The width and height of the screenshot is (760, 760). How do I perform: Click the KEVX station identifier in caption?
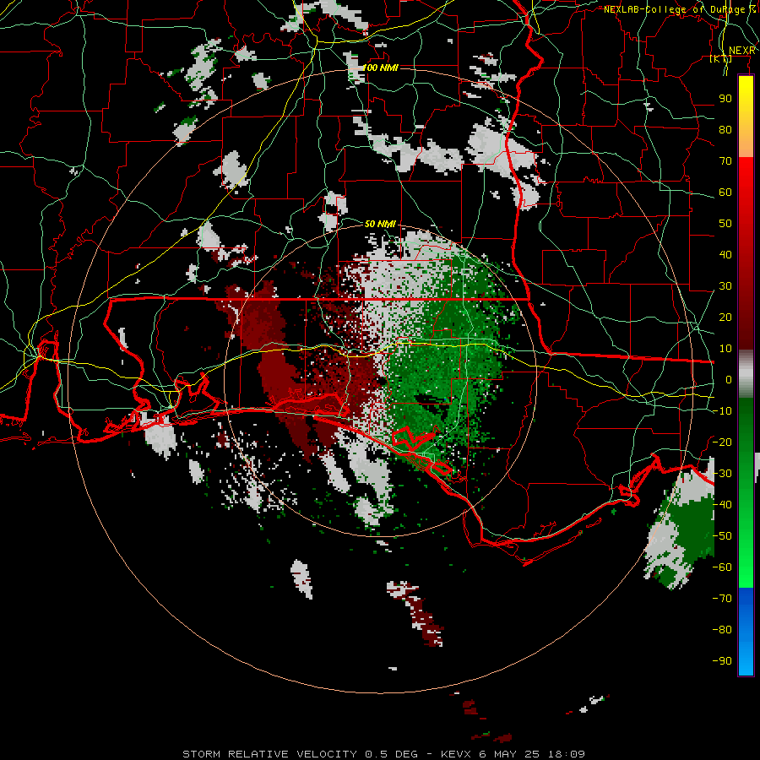coord(457,754)
